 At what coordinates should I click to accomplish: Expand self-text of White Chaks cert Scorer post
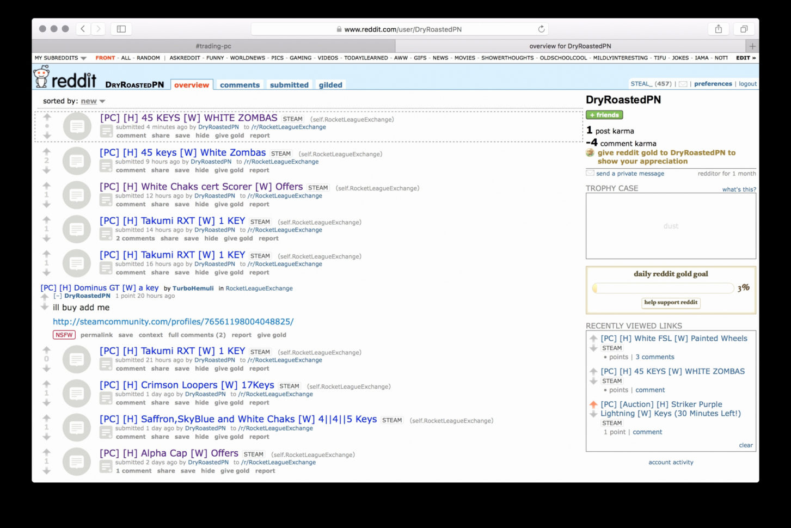[106, 200]
